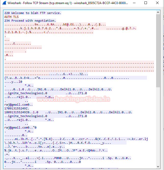The image size is (164, 170).
Task: Close the Follow TCP Stream window
Action: (x=157, y=3)
